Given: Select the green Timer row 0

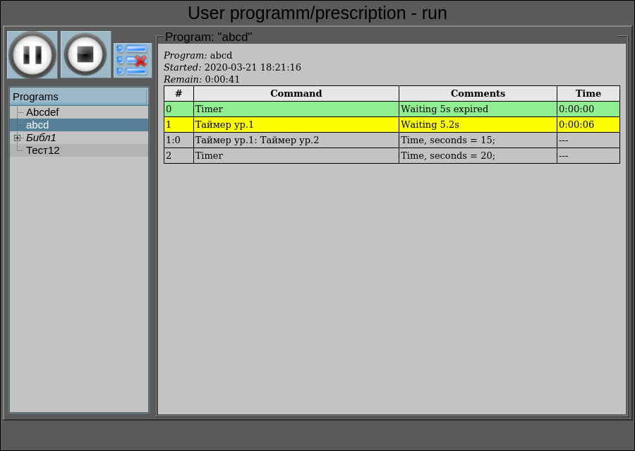Looking at the screenshot, I should click(296, 109).
